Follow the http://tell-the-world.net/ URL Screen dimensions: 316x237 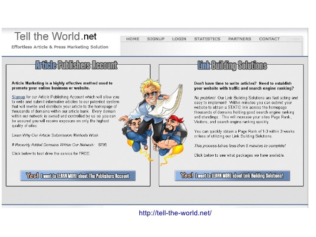click(175, 213)
